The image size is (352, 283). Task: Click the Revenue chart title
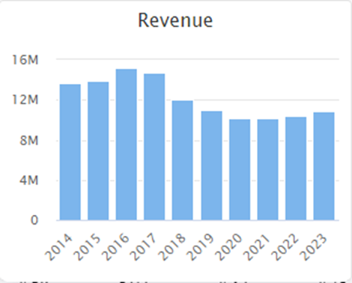(x=175, y=20)
